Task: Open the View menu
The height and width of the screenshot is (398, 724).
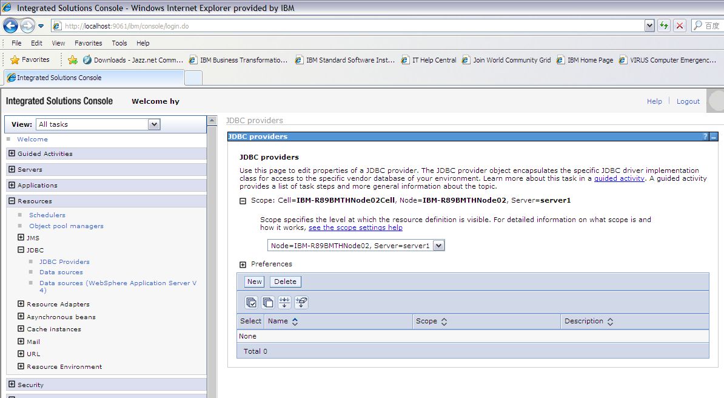Action: point(58,43)
